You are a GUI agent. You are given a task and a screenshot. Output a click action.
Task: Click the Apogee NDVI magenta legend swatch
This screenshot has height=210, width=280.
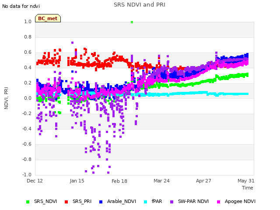point(218,202)
